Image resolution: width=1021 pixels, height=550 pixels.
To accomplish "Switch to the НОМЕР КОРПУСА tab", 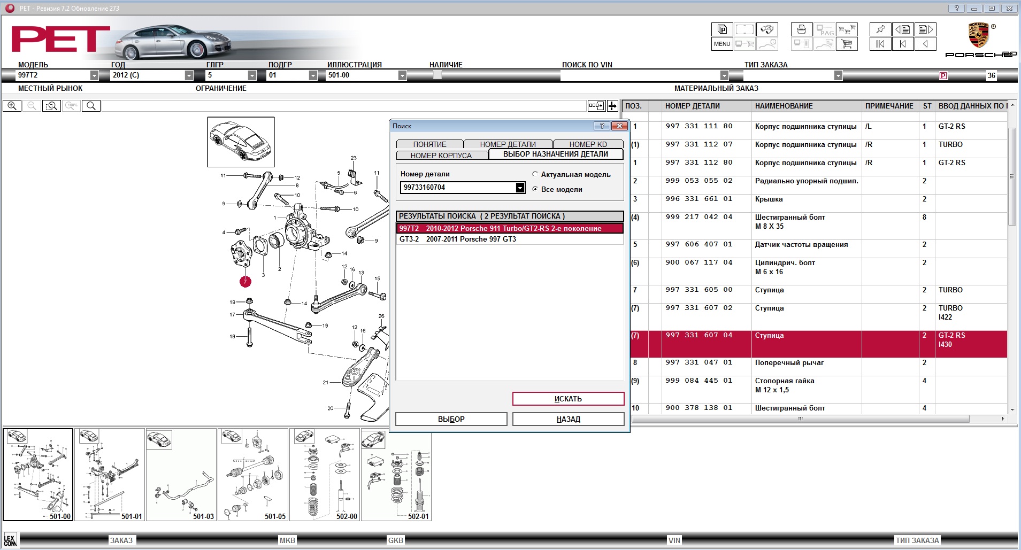I will tap(441, 156).
